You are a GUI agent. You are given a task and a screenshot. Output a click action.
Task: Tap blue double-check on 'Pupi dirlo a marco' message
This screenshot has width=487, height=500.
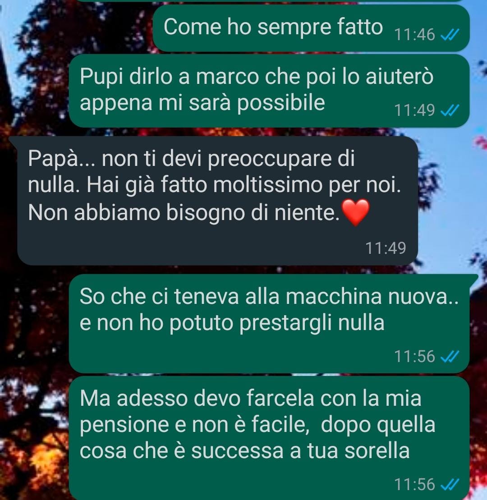pyautogui.click(x=450, y=110)
